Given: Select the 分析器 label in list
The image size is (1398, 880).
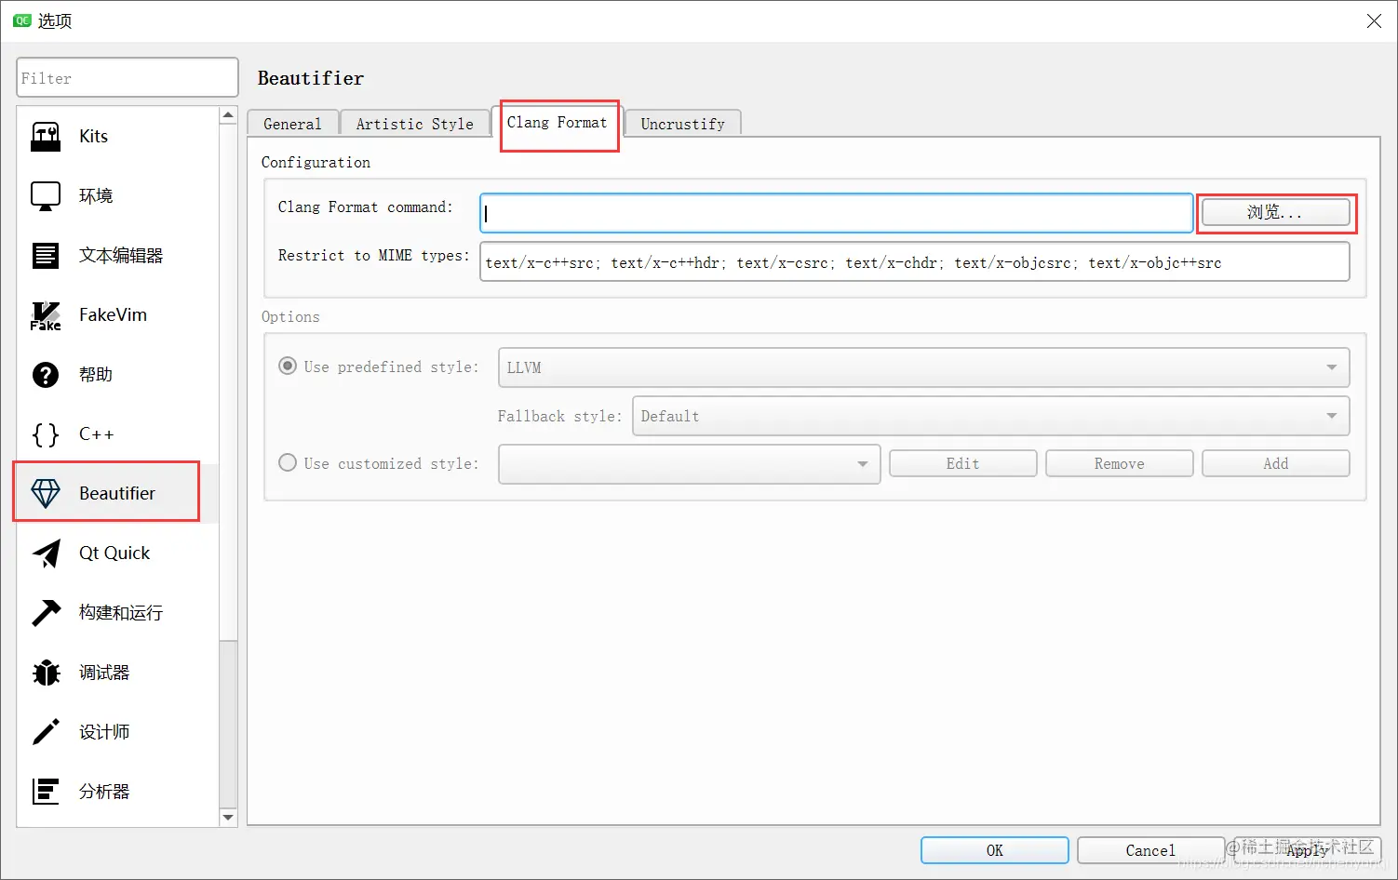Looking at the screenshot, I should (x=104, y=791).
